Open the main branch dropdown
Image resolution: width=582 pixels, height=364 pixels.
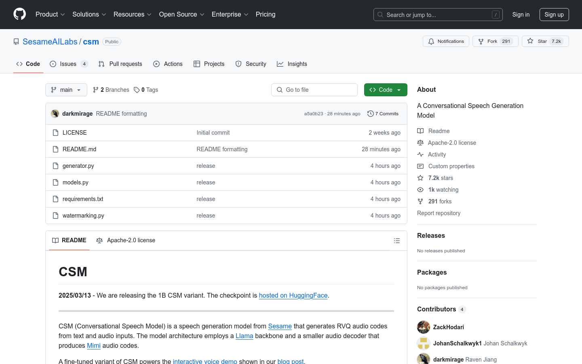click(x=66, y=90)
